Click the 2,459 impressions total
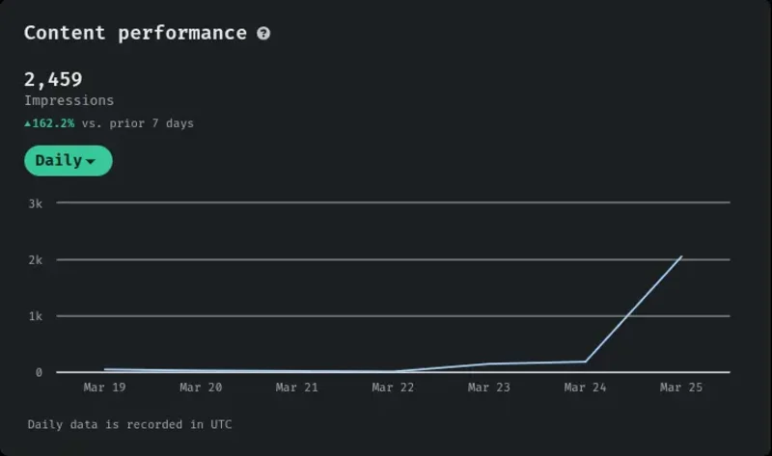Viewport: 772px width, 456px height. pos(53,80)
